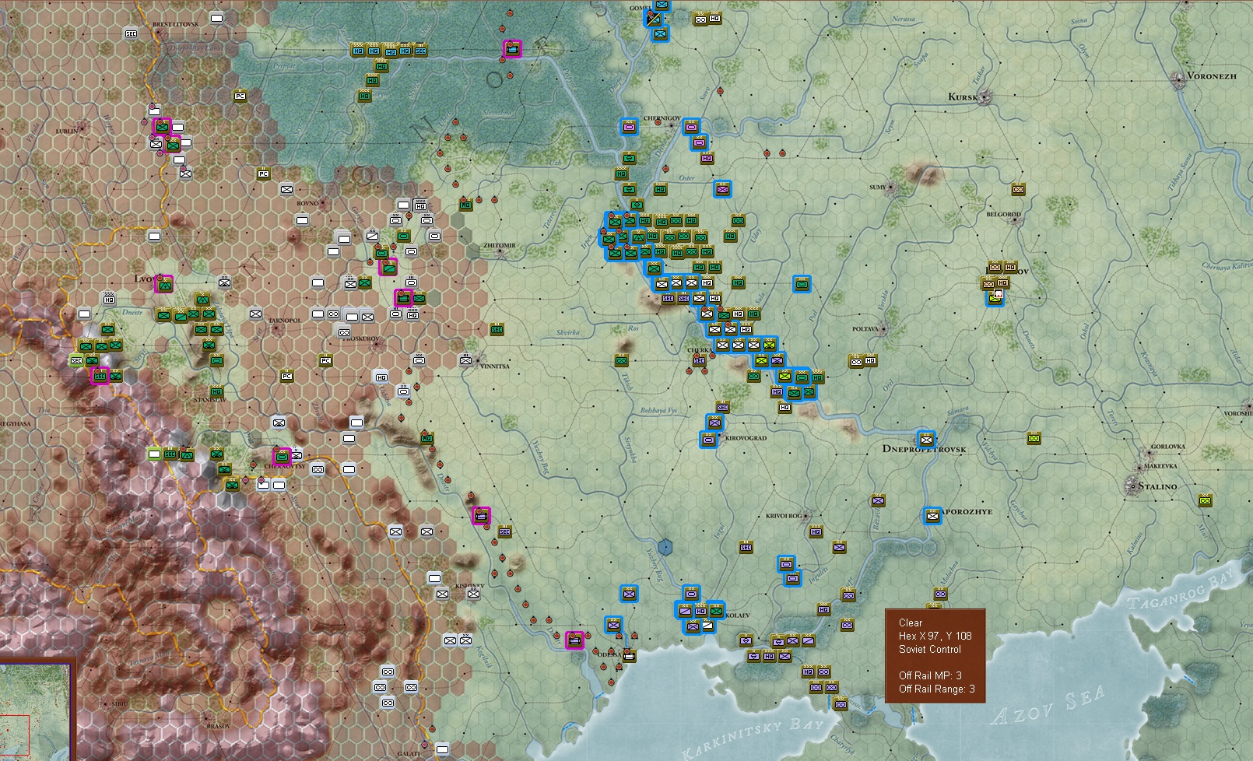1253x761 pixels.
Task: Click the Poltava city label
Action: click(865, 329)
